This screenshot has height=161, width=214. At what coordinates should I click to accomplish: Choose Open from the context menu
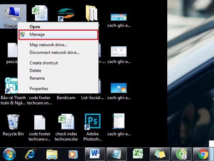pos(35,26)
